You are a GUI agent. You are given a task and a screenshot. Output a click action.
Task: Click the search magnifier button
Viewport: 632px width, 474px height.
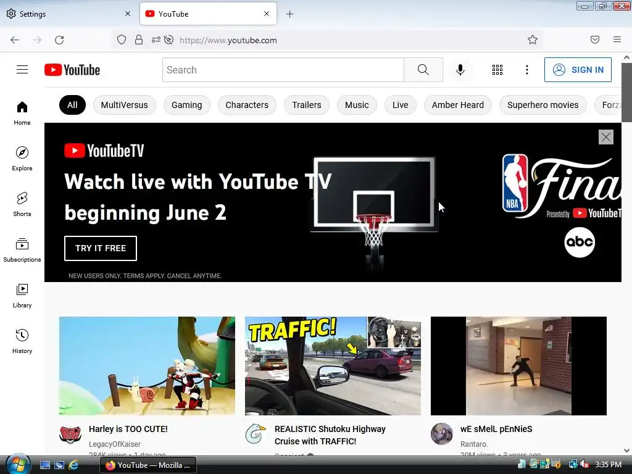pos(423,70)
